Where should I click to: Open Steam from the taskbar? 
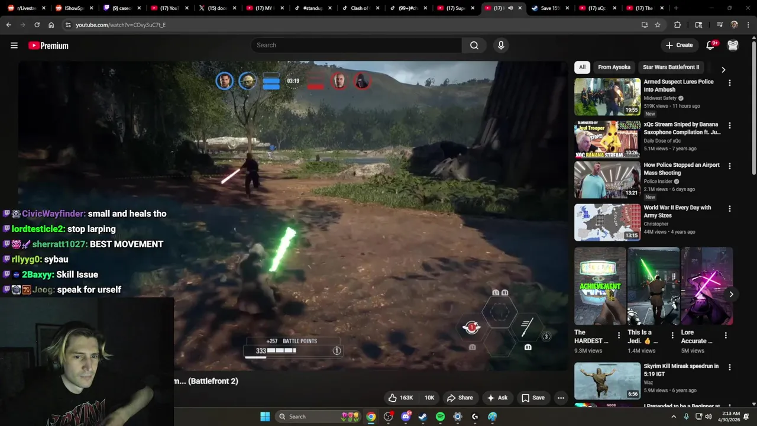(423, 417)
